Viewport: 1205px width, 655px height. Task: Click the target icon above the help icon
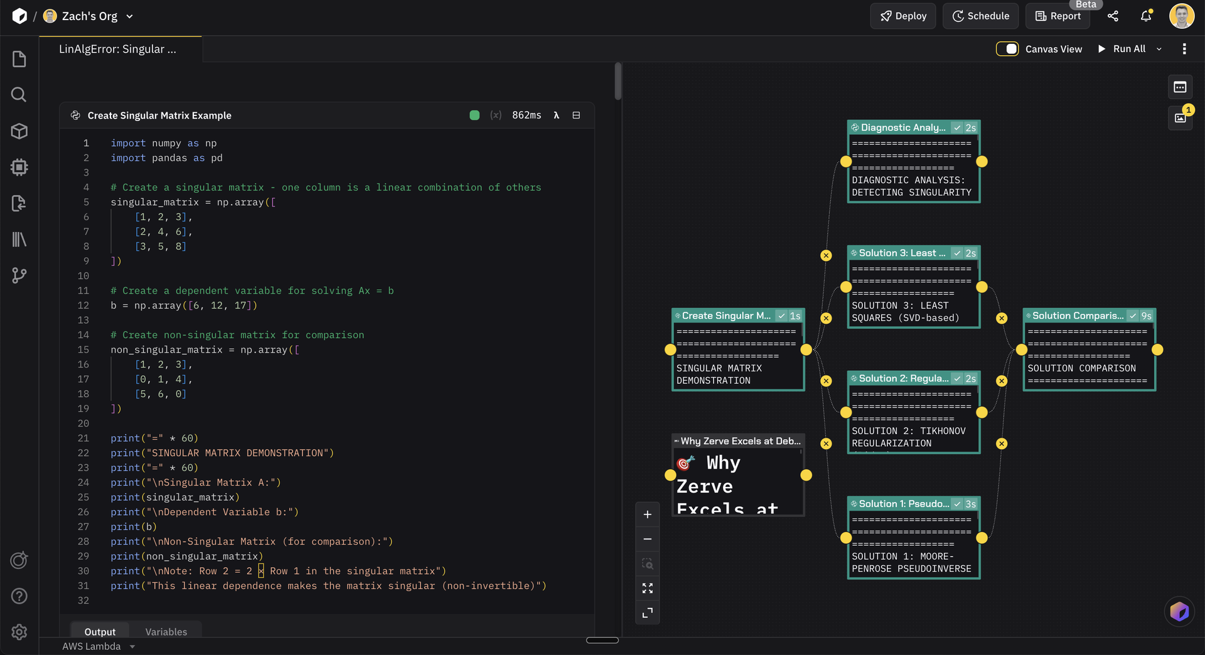(x=19, y=560)
